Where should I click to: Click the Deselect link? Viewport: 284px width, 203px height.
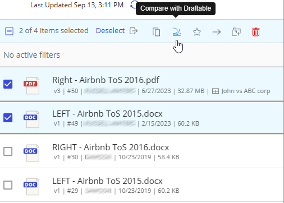tap(110, 30)
